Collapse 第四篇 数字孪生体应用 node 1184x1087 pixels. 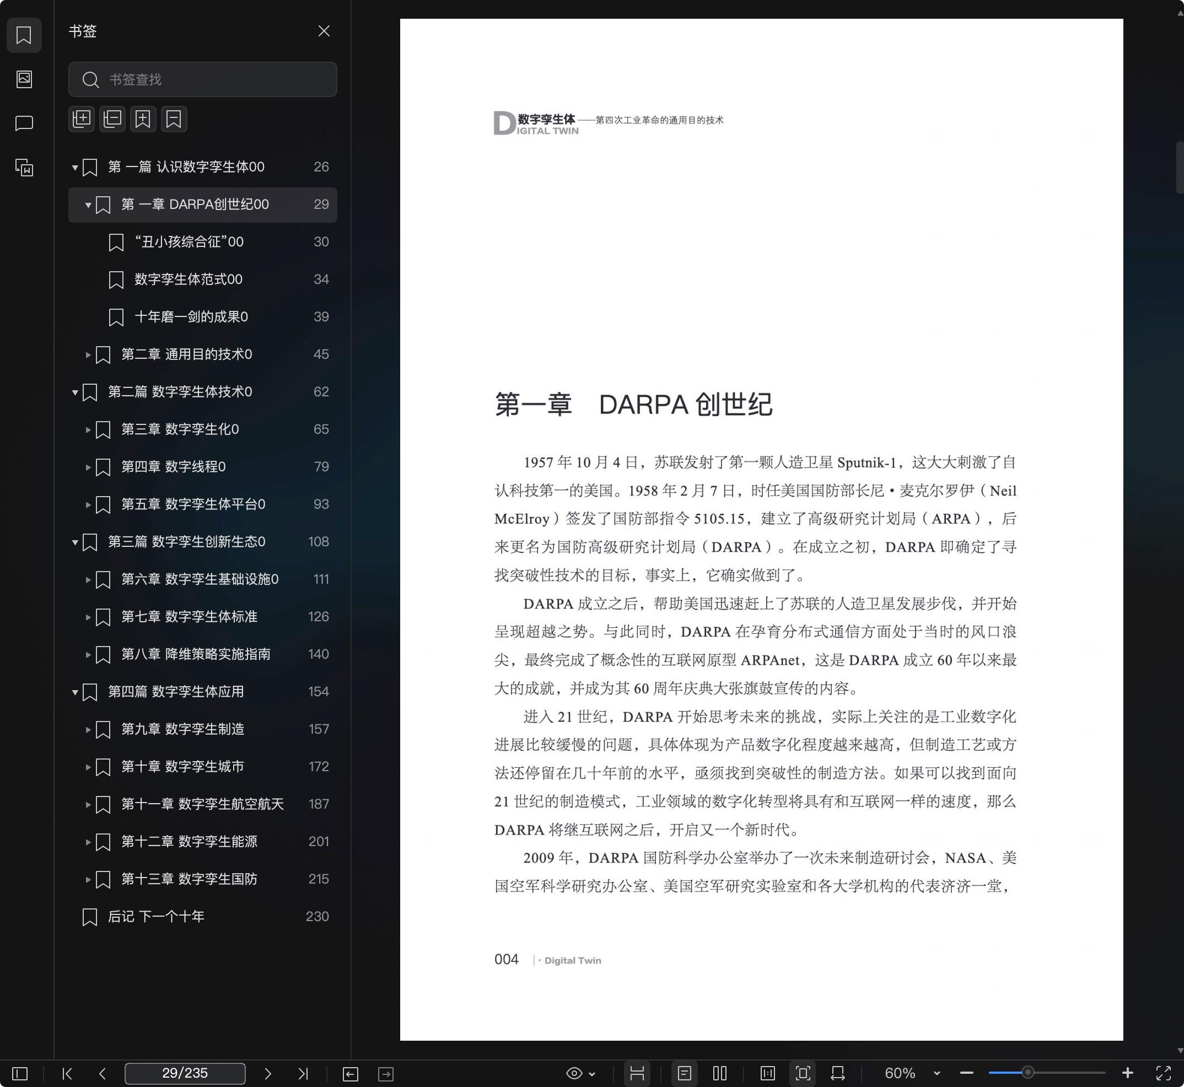[x=75, y=692]
